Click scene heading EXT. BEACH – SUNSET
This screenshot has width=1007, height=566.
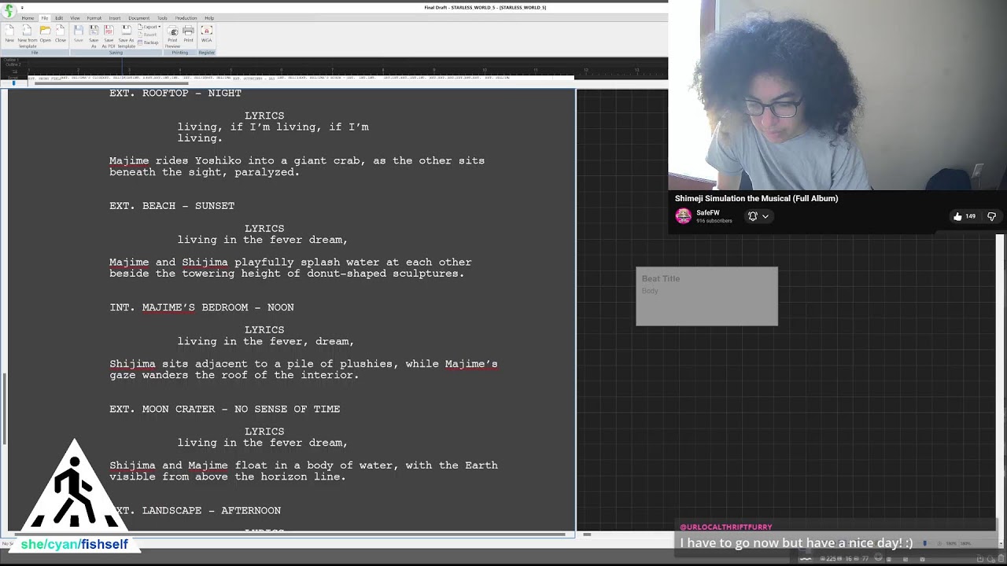click(x=172, y=206)
